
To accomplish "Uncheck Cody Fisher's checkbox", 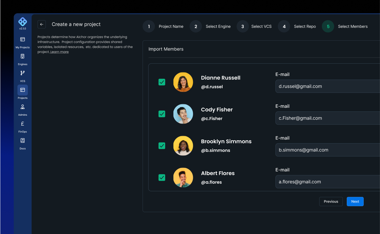I will (162, 114).
